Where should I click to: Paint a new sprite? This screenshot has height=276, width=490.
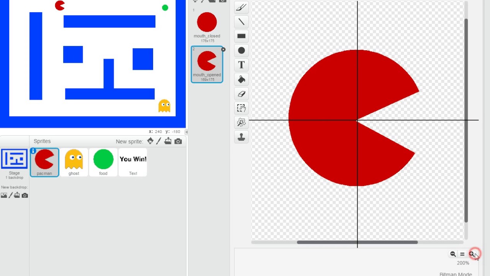pyautogui.click(x=159, y=141)
